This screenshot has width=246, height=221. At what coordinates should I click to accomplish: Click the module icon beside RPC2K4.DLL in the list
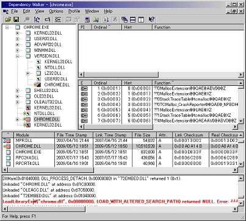click(x=8, y=158)
